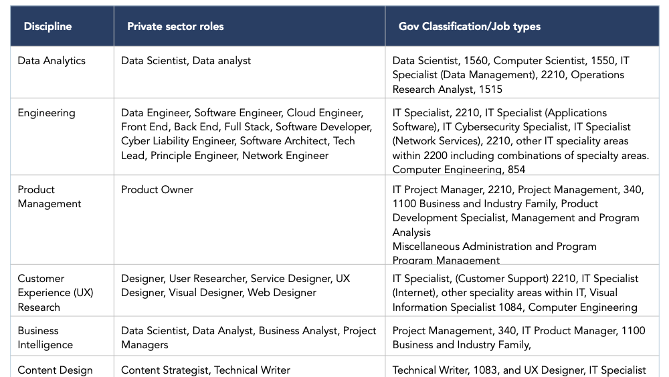Select the Business Intelligence discipline cell

(x=45, y=338)
